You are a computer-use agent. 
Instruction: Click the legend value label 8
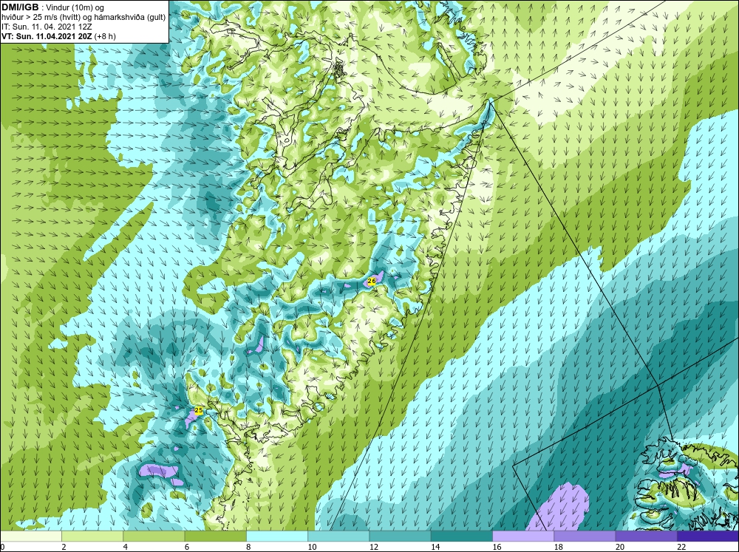pos(248,547)
